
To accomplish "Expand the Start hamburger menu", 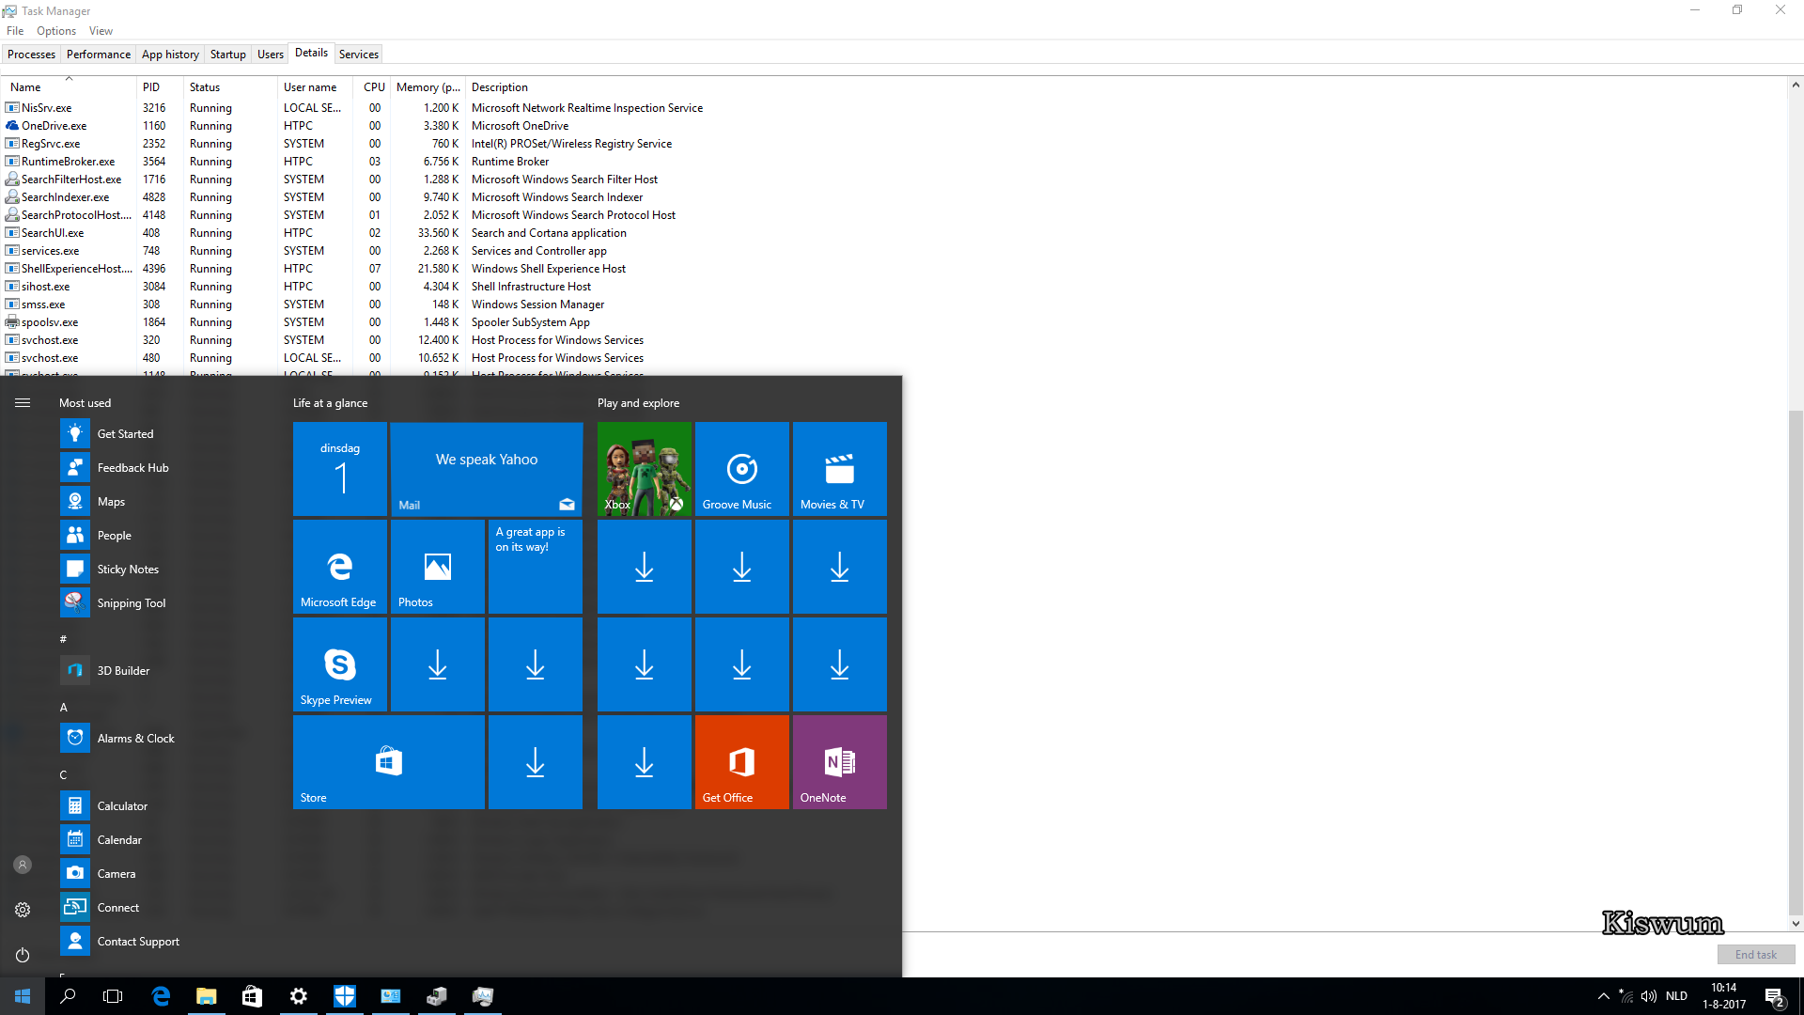I will click(x=23, y=402).
